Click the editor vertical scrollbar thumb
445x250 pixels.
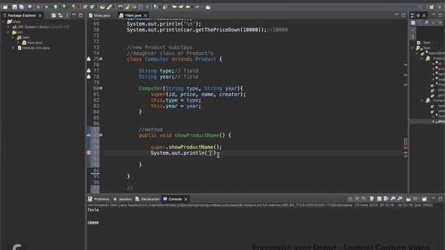point(405,143)
